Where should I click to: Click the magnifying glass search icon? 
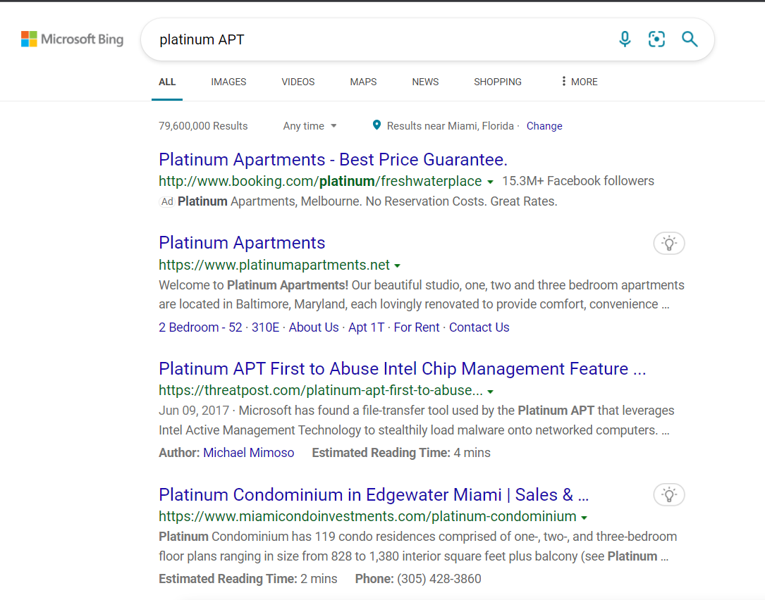tap(689, 39)
